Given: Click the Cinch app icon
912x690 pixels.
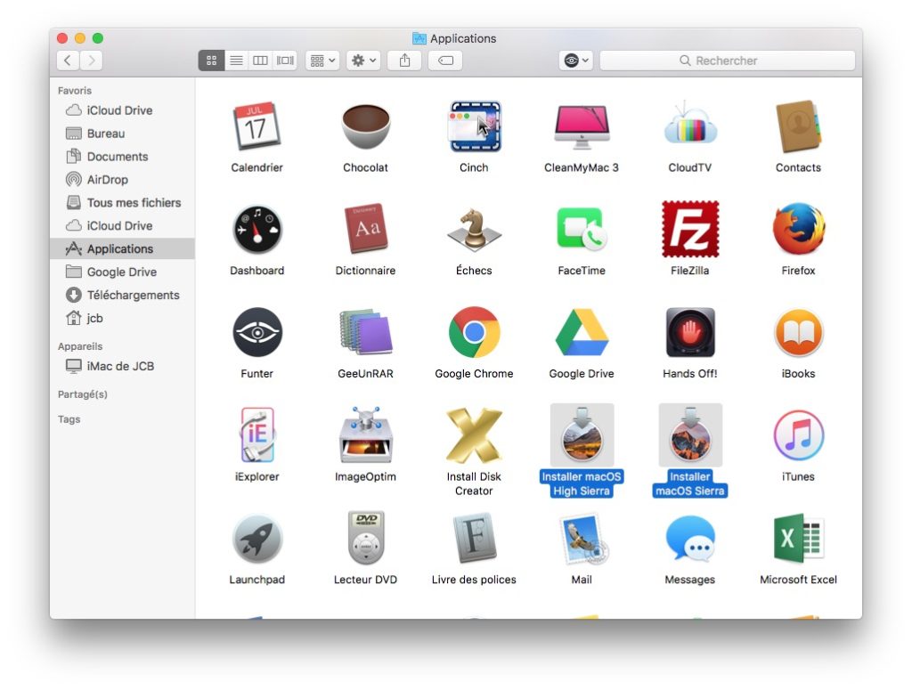Looking at the screenshot, I should (474, 126).
